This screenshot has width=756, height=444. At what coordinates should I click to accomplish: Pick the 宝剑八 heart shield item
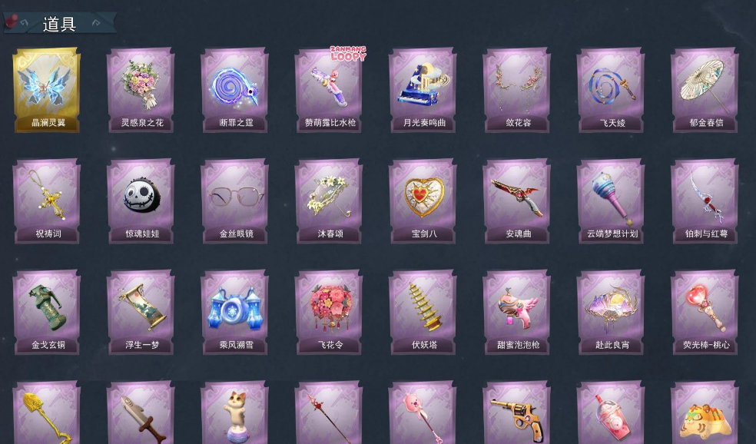click(423, 201)
